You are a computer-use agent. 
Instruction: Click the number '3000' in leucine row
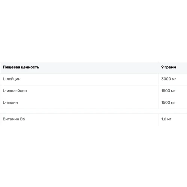pyautogui.click(x=166, y=79)
